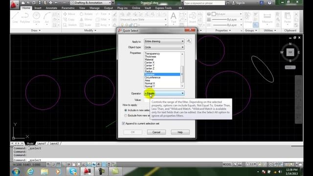Toggle Append to current selection set checkbox
The image size is (313, 176).
pyautogui.click(x=123, y=124)
